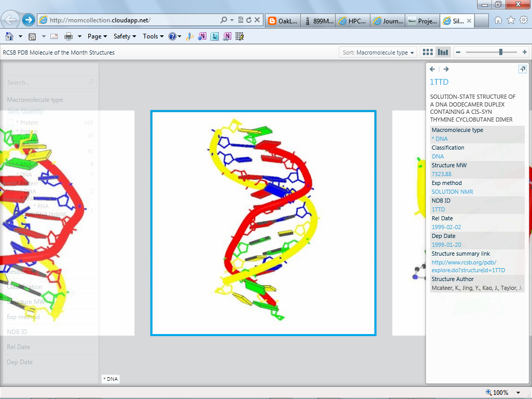Switch to grid view layout
Screen dimensions: 532x399
(x=428, y=52)
